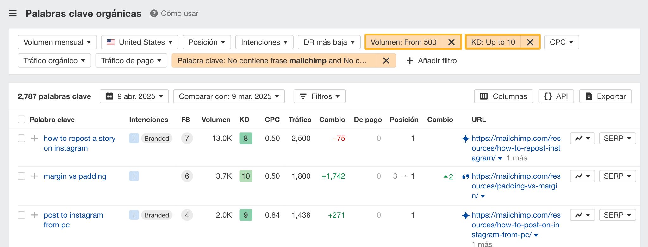Select checkbox for post to instagram from pc

tap(22, 215)
